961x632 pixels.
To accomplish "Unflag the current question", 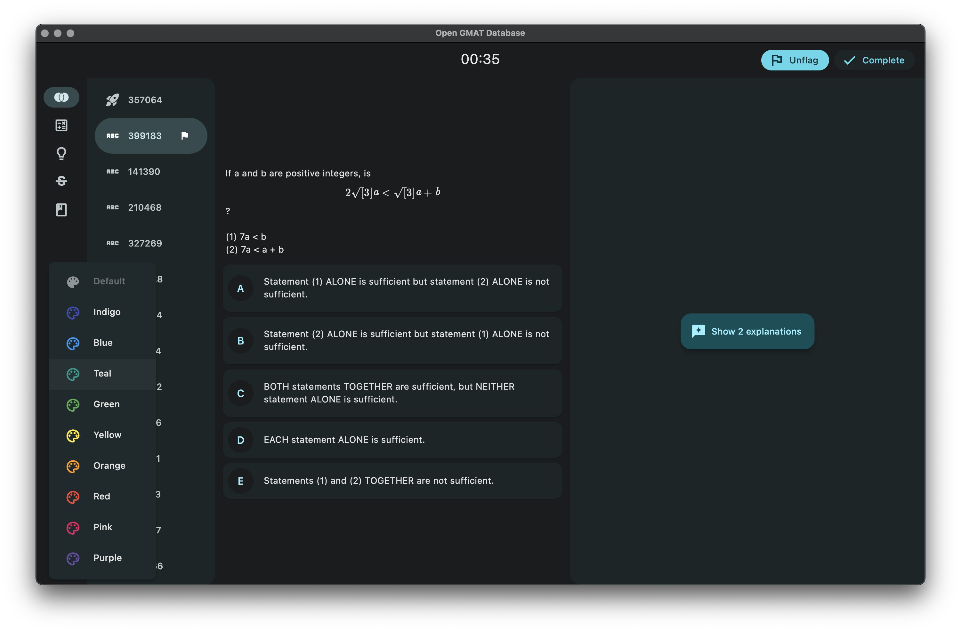I will pyautogui.click(x=795, y=60).
